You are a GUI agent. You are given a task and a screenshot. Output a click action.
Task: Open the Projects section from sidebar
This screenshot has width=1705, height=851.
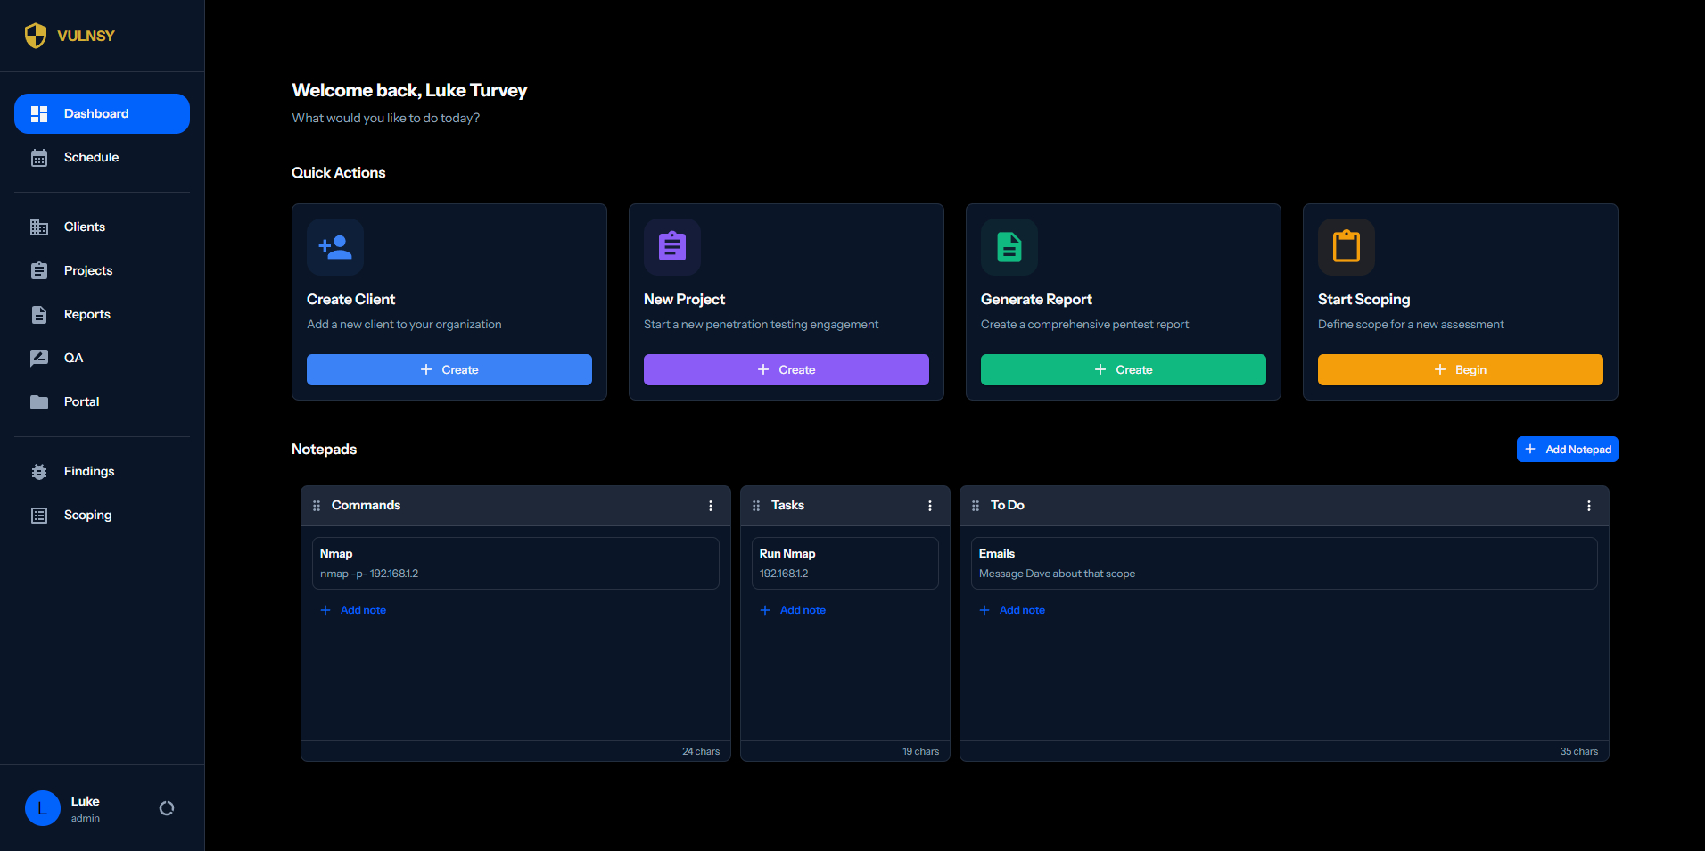coord(87,270)
